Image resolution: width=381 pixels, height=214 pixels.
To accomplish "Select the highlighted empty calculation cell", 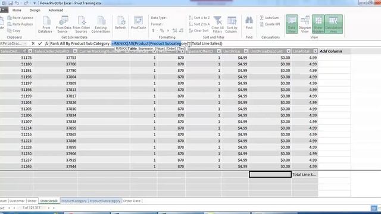I will tap(270, 174).
